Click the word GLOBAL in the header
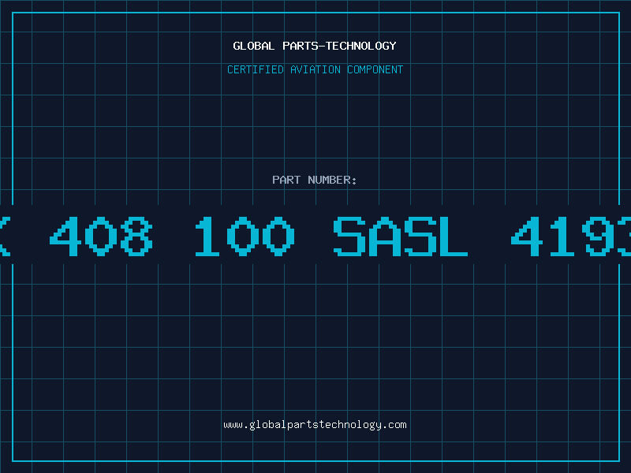This screenshot has width=631, height=473. click(253, 46)
